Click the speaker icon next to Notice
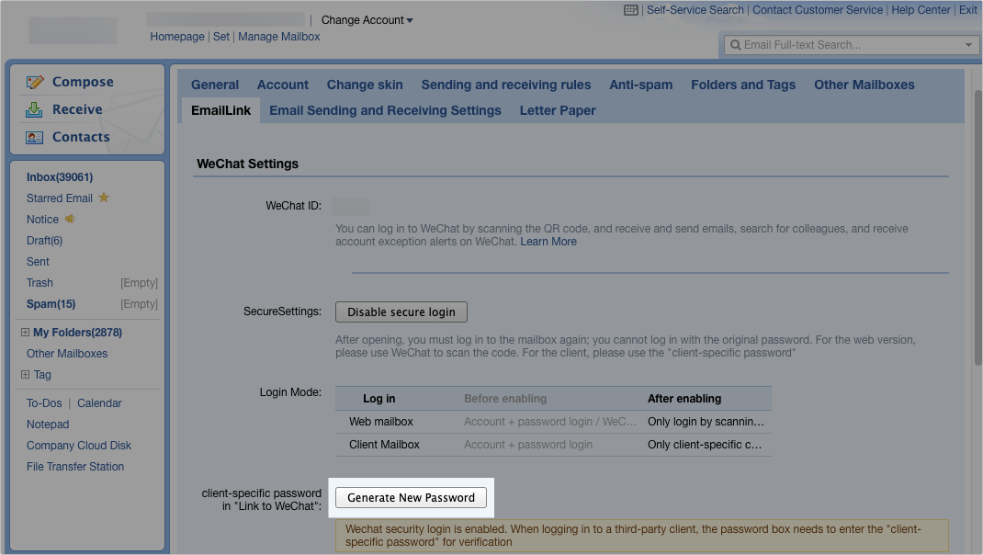 [69, 219]
